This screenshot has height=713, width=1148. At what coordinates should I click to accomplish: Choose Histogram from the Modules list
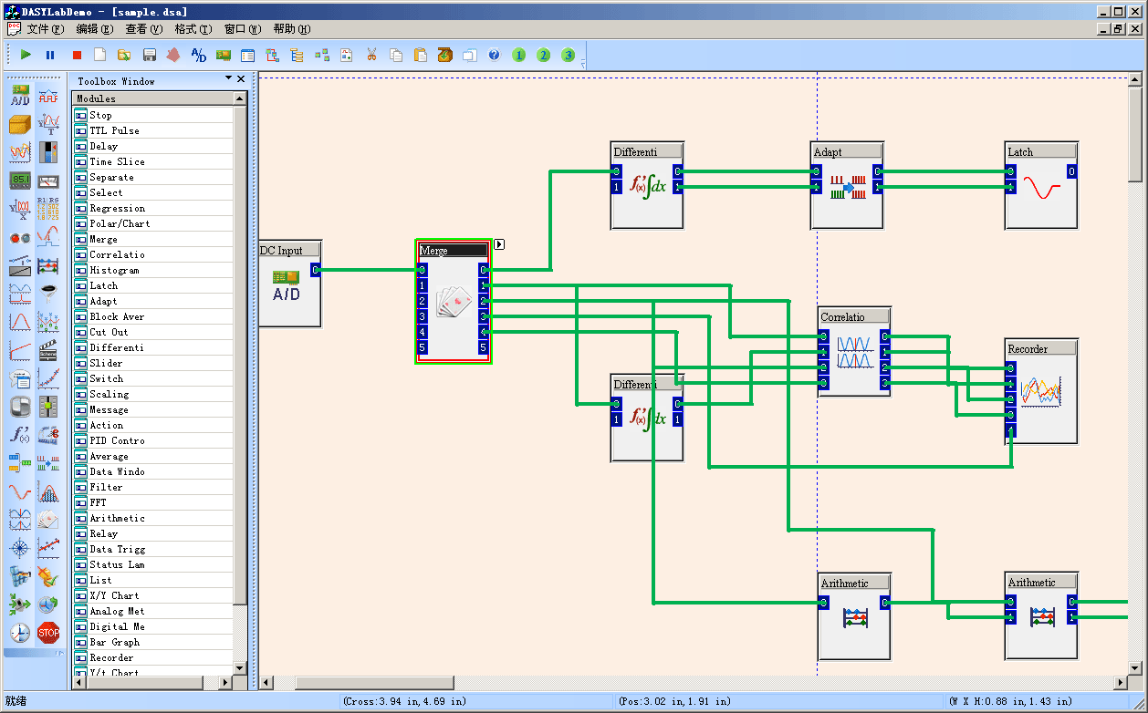pyautogui.click(x=114, y=270)
